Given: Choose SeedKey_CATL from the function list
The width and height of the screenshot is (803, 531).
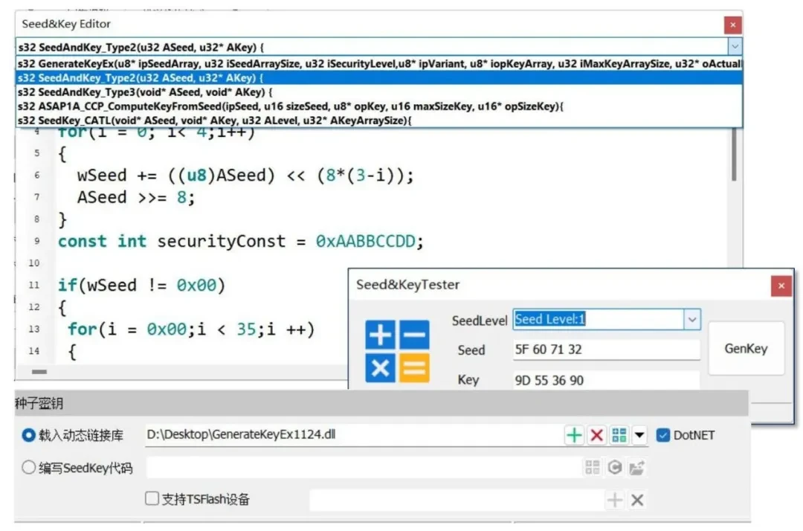Looking at the screenshot, I should tap(214, 120).
